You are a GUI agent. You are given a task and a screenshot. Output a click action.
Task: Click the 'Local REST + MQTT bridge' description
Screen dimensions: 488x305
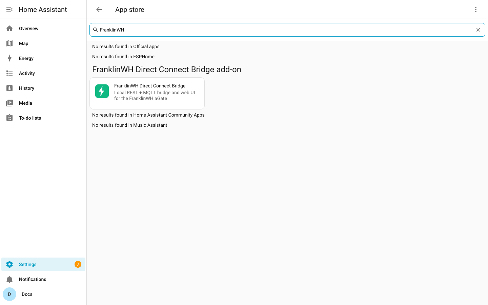155,96
